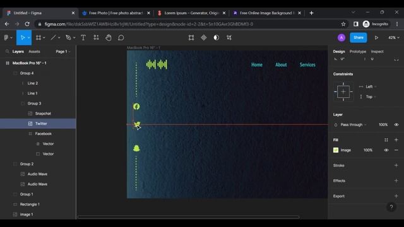Click the Facebook icon on canvas
This screenshot has width=404, height=227.
(x=136, y=107)
